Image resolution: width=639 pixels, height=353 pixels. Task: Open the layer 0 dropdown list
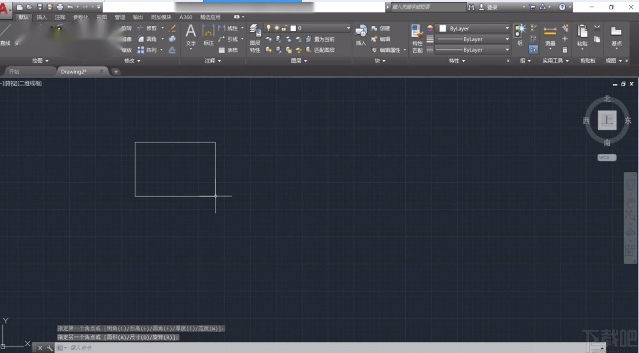[348, 28]
